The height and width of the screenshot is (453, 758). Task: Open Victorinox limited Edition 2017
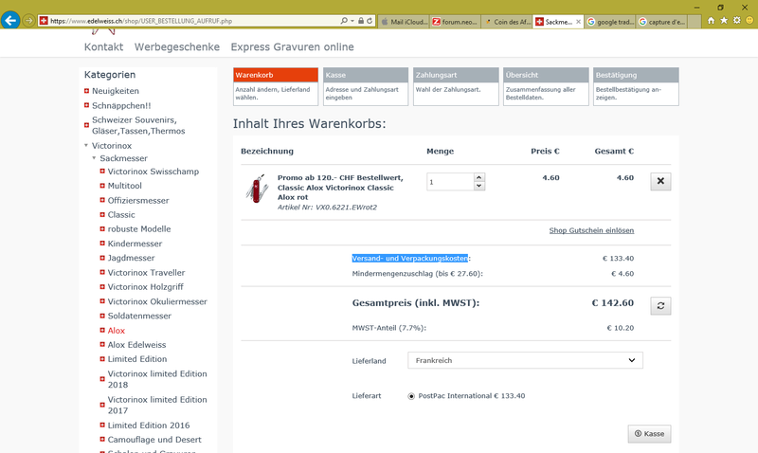point(157,405)
